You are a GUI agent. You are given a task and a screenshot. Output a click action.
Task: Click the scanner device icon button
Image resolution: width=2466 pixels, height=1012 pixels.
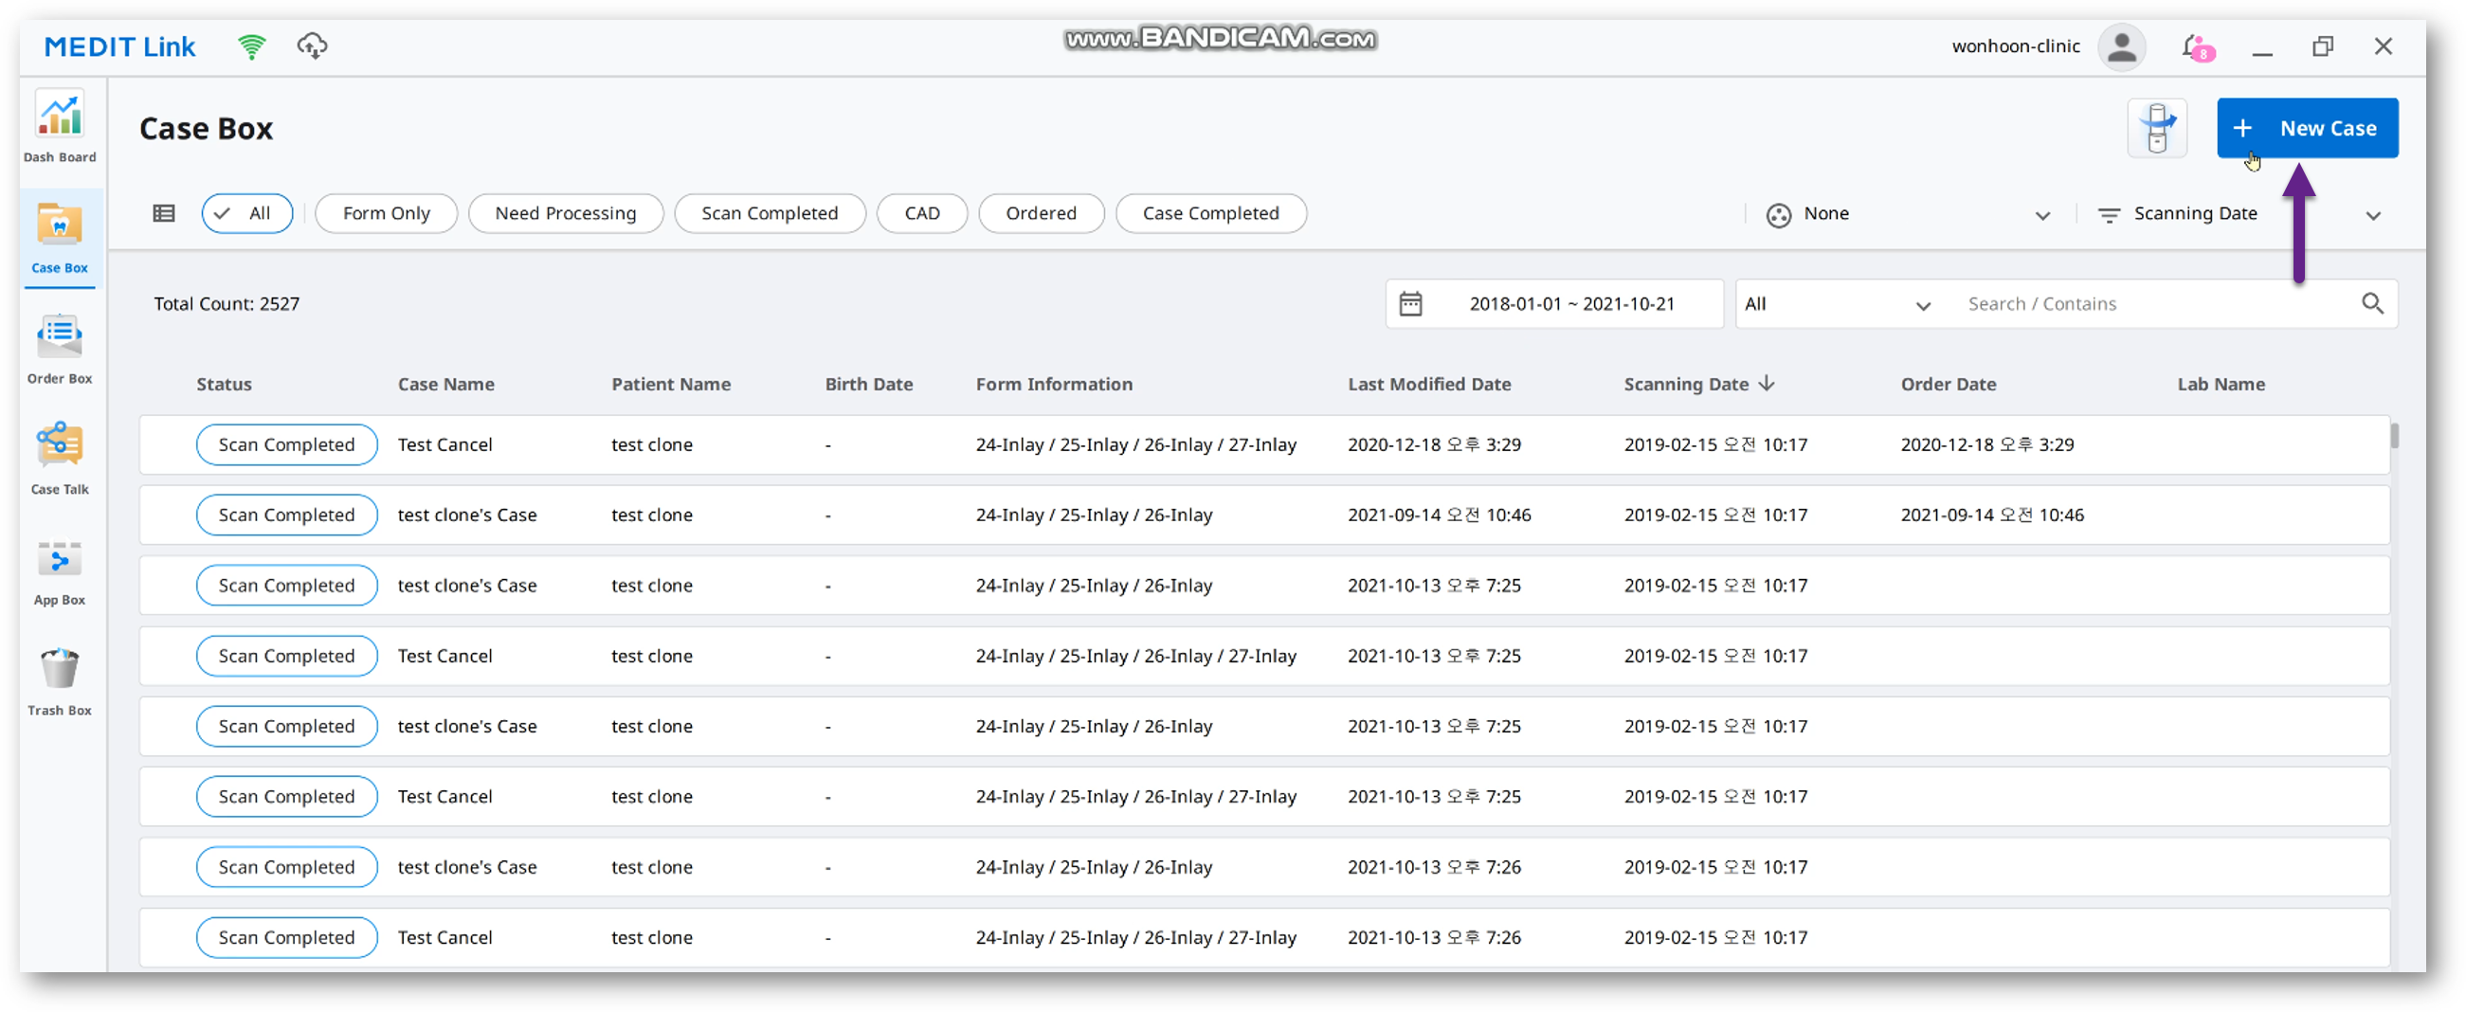(2157, 128)
